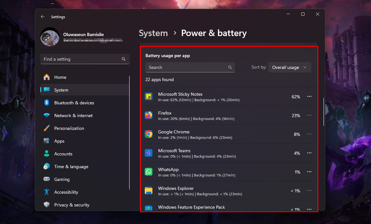Open the Home settings page

tap(85, 77)
